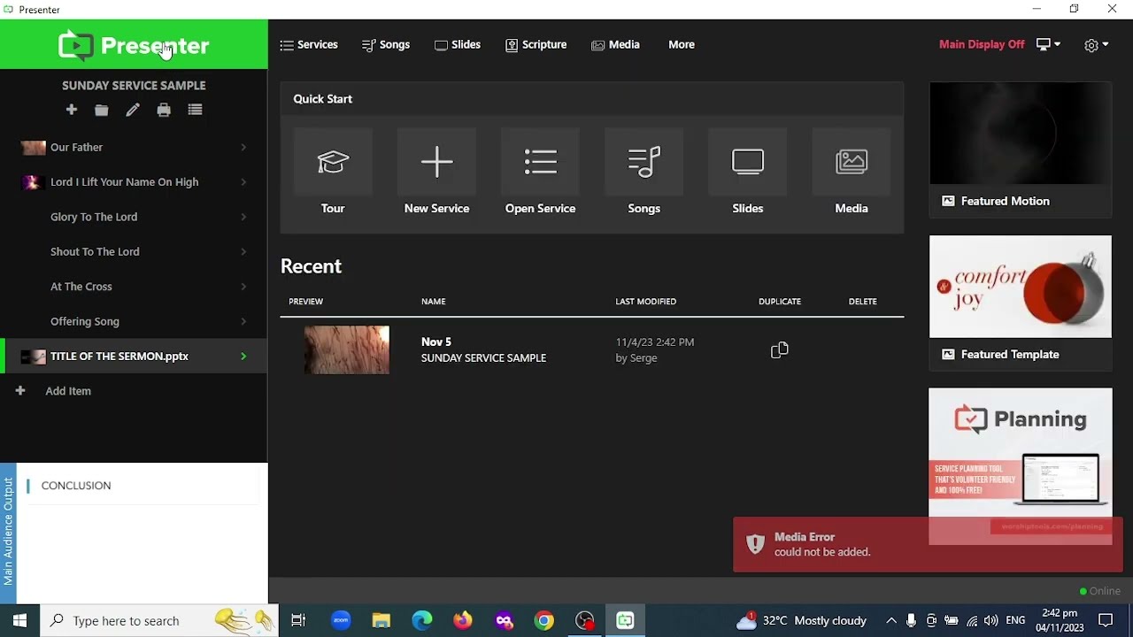
Task: Sort recent list by LAST MODIFIED header
Action: (x=645, y=302)
